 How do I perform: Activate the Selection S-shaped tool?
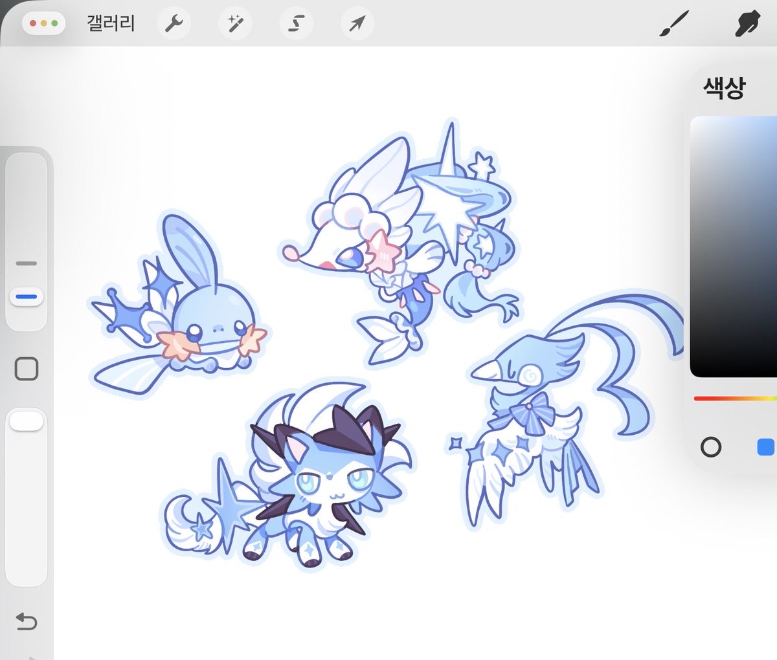pos(296,24)
